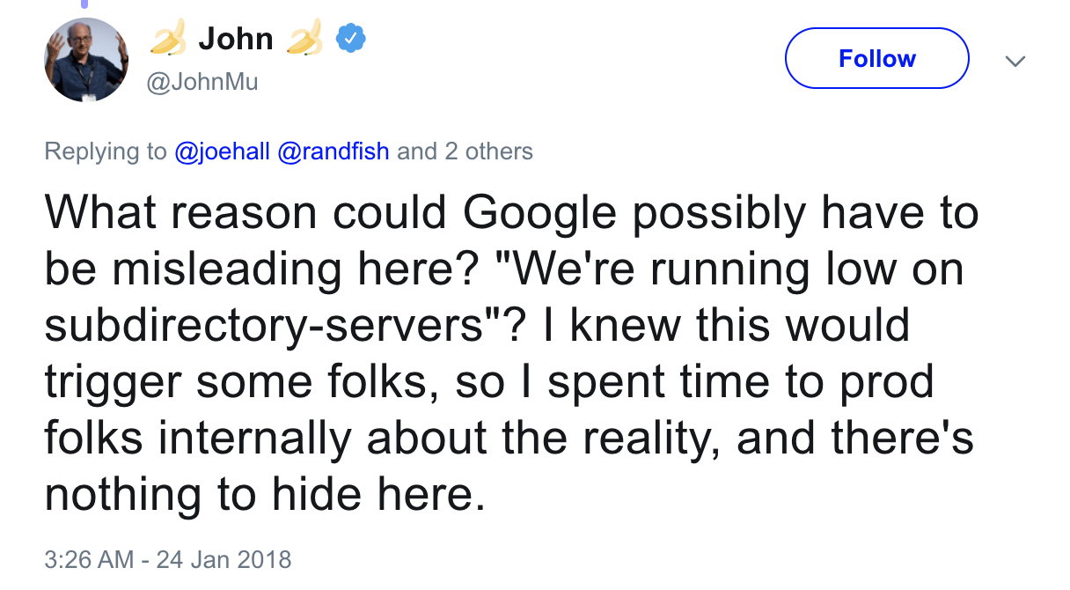Open the tweet via its timestamp

(x=168, y=559)
